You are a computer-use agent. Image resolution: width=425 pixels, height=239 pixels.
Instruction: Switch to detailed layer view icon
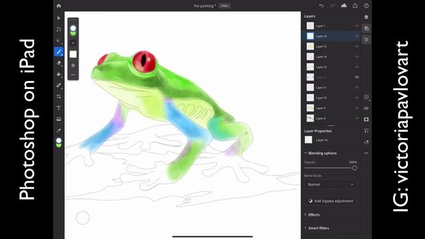pos(366,29)
